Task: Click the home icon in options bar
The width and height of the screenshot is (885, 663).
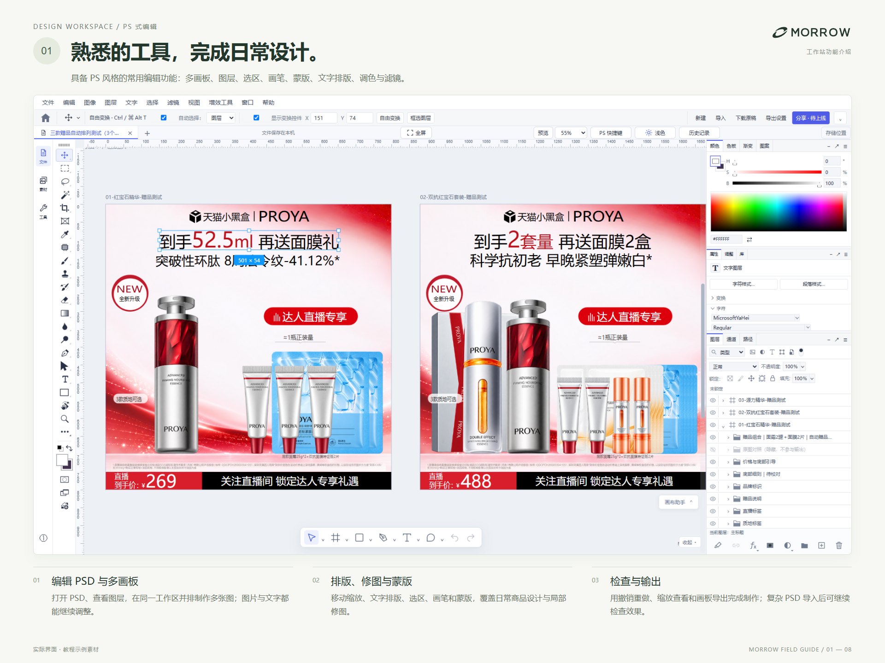Action: [x=45, y=118]
